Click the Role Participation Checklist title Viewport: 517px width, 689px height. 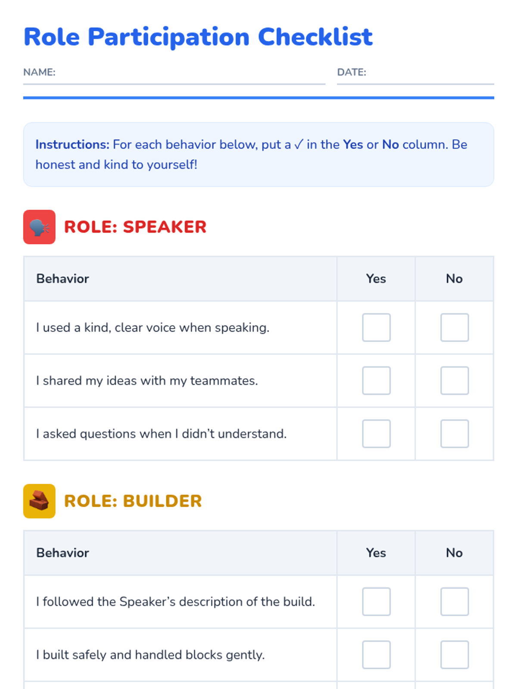[x=198, y=37]
